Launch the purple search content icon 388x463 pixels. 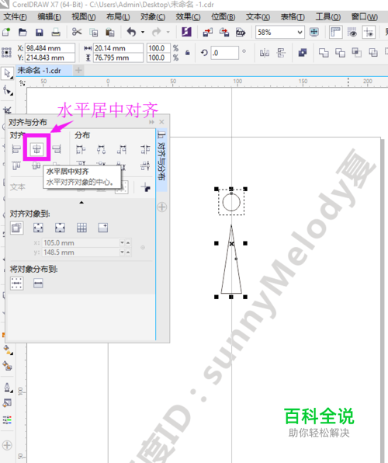tap(186, 32)
